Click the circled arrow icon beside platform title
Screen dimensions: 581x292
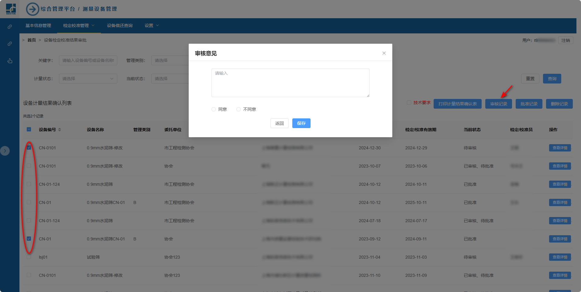(32, 9)
